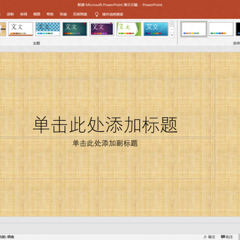Apply the bright blue 文文 theme
This screenshot has height=240, width=240.
(x=156, y=29)
